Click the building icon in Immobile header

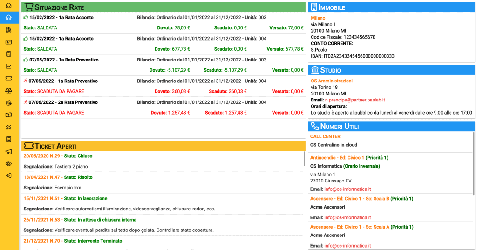tap(314, 7)
